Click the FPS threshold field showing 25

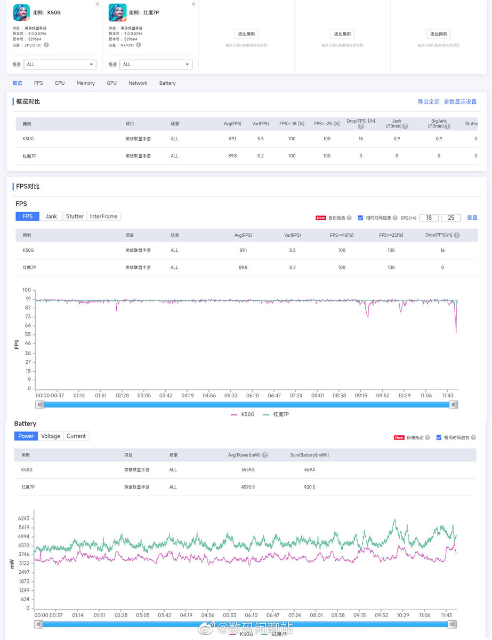tap(451, 218)
